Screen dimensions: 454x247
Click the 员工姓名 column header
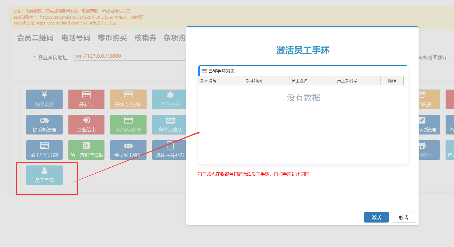pos(312,81)
